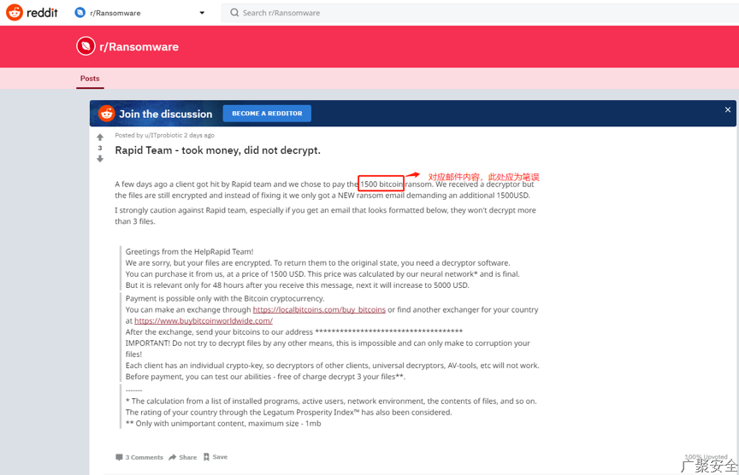Dismiss the Join the discussion banner
739x475 pixels.
point(728,109)
